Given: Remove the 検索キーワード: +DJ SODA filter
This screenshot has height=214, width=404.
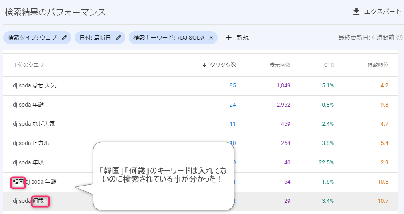Looking at the screenshot, I should [211, 38].
